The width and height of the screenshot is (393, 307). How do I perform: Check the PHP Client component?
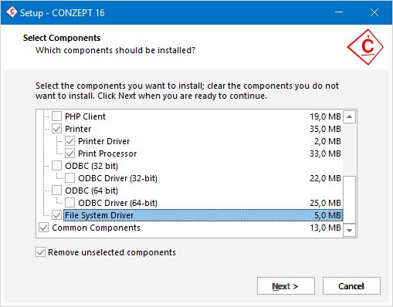56,116
